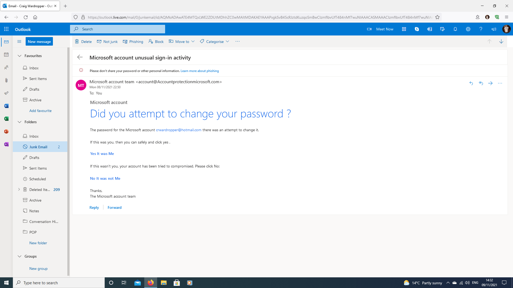Click Learn more about phishing link
This screenshot has height=288, width=513.
pyautogui.click(x=199, y=71)
